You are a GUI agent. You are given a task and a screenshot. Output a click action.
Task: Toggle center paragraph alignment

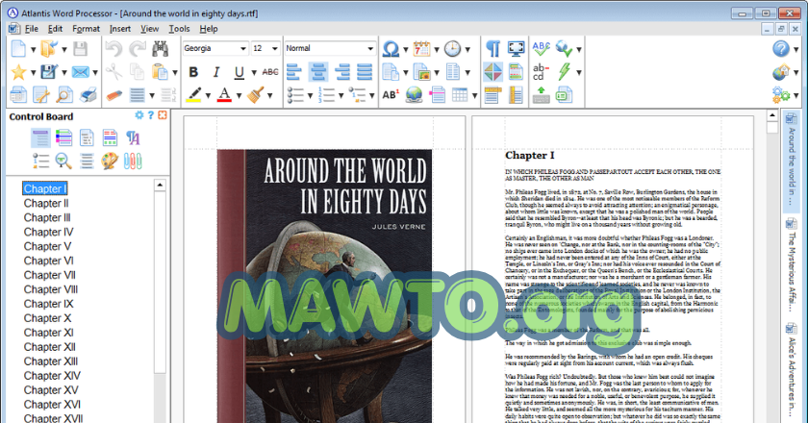[318, 72]
